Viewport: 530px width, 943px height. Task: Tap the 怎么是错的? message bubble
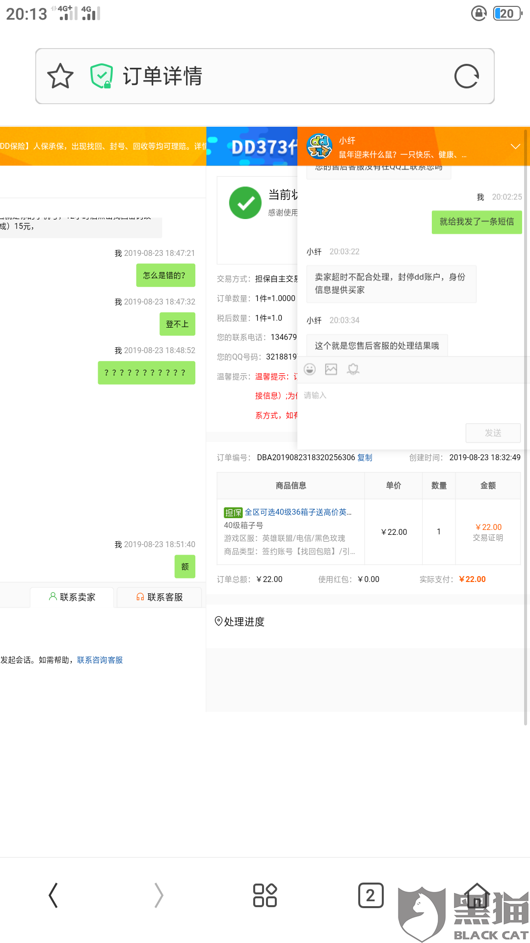pos(165,275)
